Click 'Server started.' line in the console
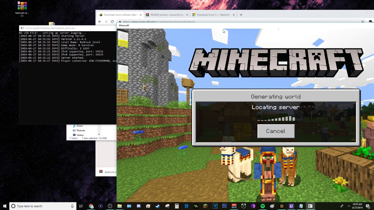This screenshot has width=374, height=210. [52, 58]
